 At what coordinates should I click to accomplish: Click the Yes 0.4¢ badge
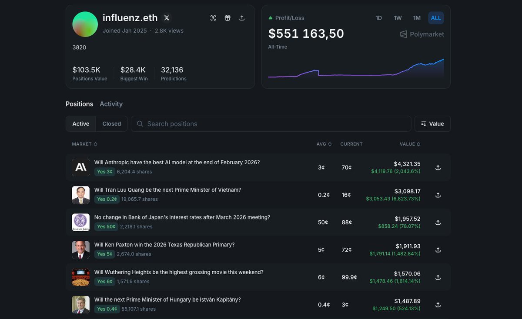pyautogui.click(x=107, y=309)
